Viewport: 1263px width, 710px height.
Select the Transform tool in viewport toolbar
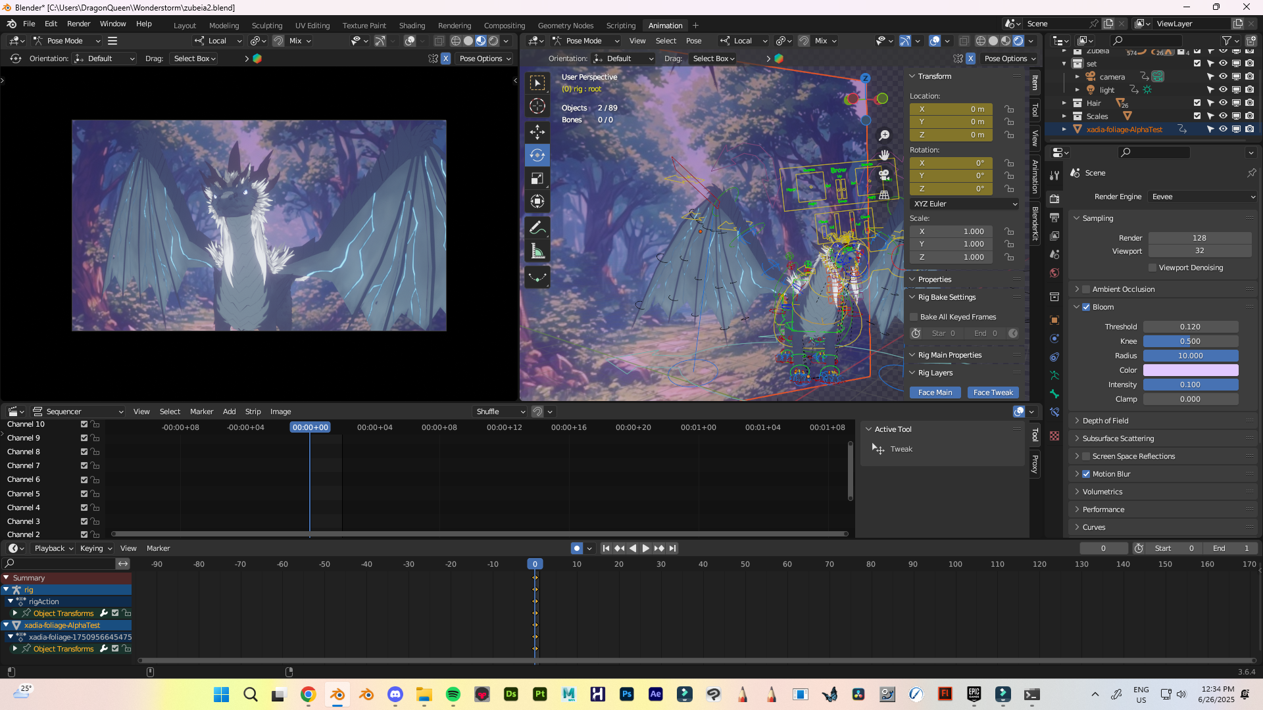click(x=537, y=201)
